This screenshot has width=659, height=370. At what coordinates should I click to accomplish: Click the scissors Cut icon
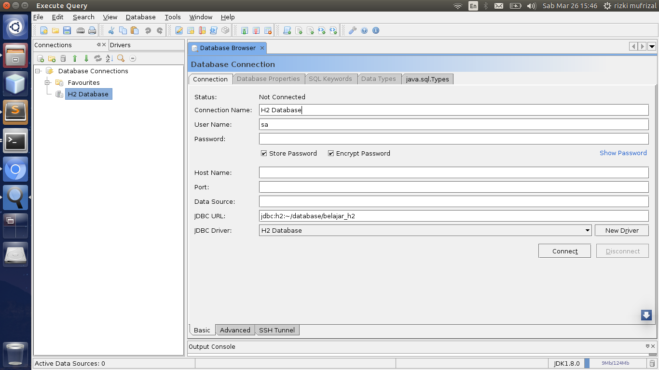pyautogui.click(x=111, y=30)
